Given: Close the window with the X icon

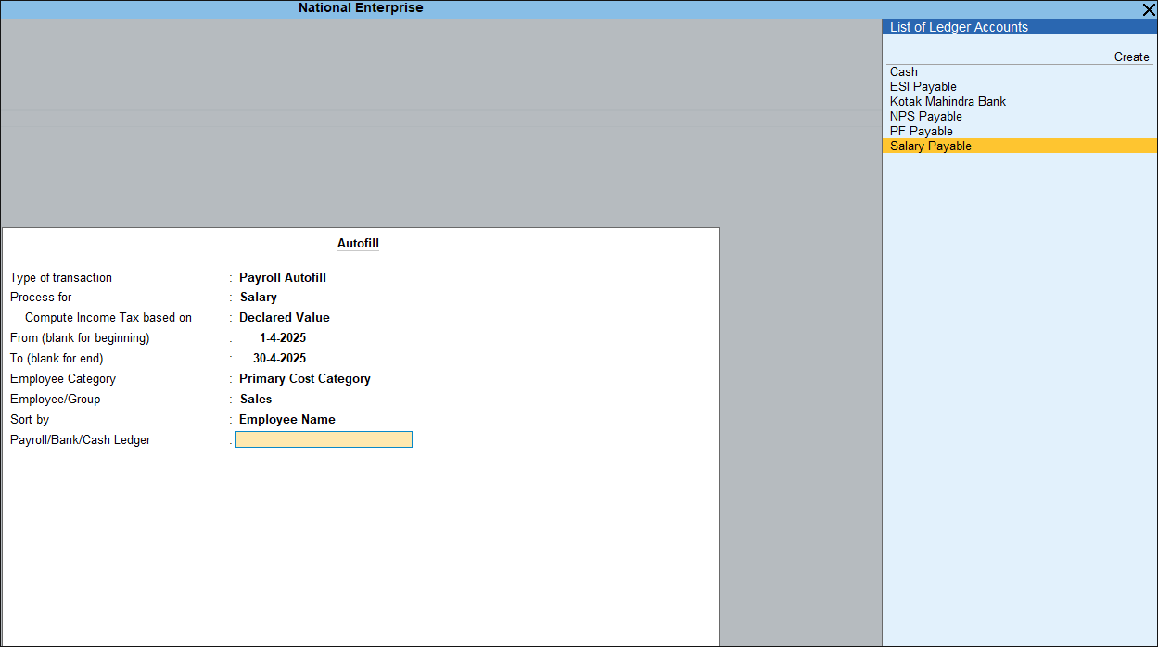Looking at the screenshot, I should tap(1149, 9).
